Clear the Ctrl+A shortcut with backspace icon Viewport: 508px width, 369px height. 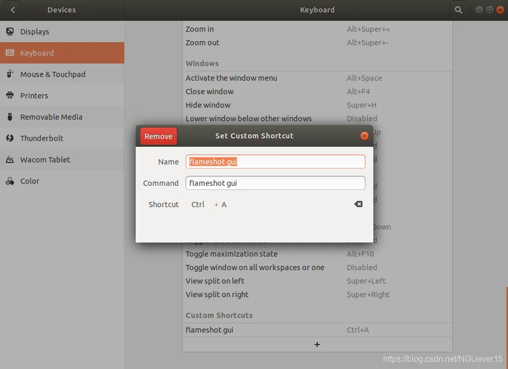[x=358, y=204]
